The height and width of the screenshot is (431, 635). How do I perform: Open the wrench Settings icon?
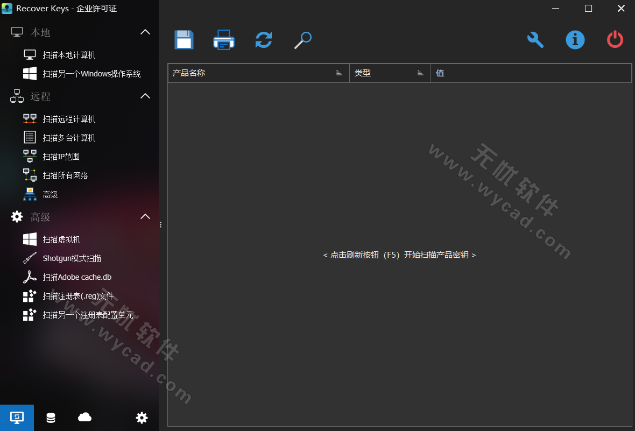(x=535, y=40)
